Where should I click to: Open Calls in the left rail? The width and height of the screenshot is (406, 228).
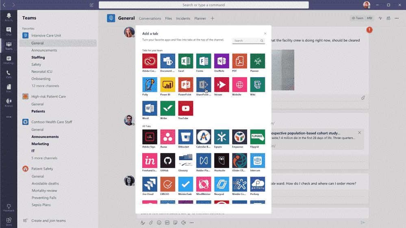[x=9, y=74]
